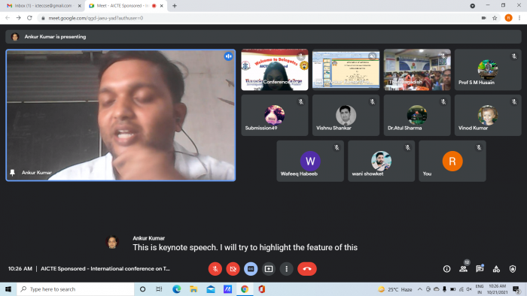The image size is (527, 296).
Task: Reload the Meet page
Action: tap(29, 18)
